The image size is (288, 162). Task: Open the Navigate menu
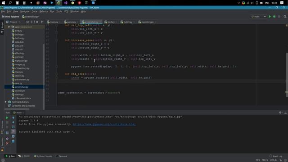point(25,11)
